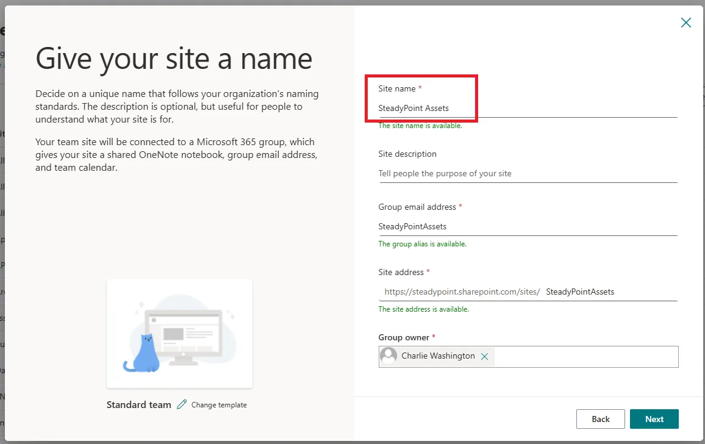The height and width of the screenshot is (444, 705).
Task: Click the 'Group owner' label
Action: tap(403, 337)
